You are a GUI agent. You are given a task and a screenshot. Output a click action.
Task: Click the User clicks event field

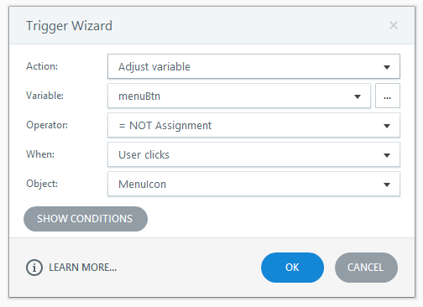tap(253, 154)
